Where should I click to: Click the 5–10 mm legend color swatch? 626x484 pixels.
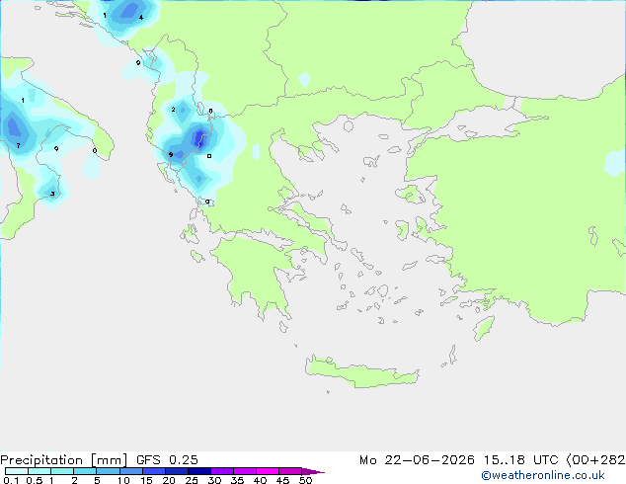[x=108, y=471]
